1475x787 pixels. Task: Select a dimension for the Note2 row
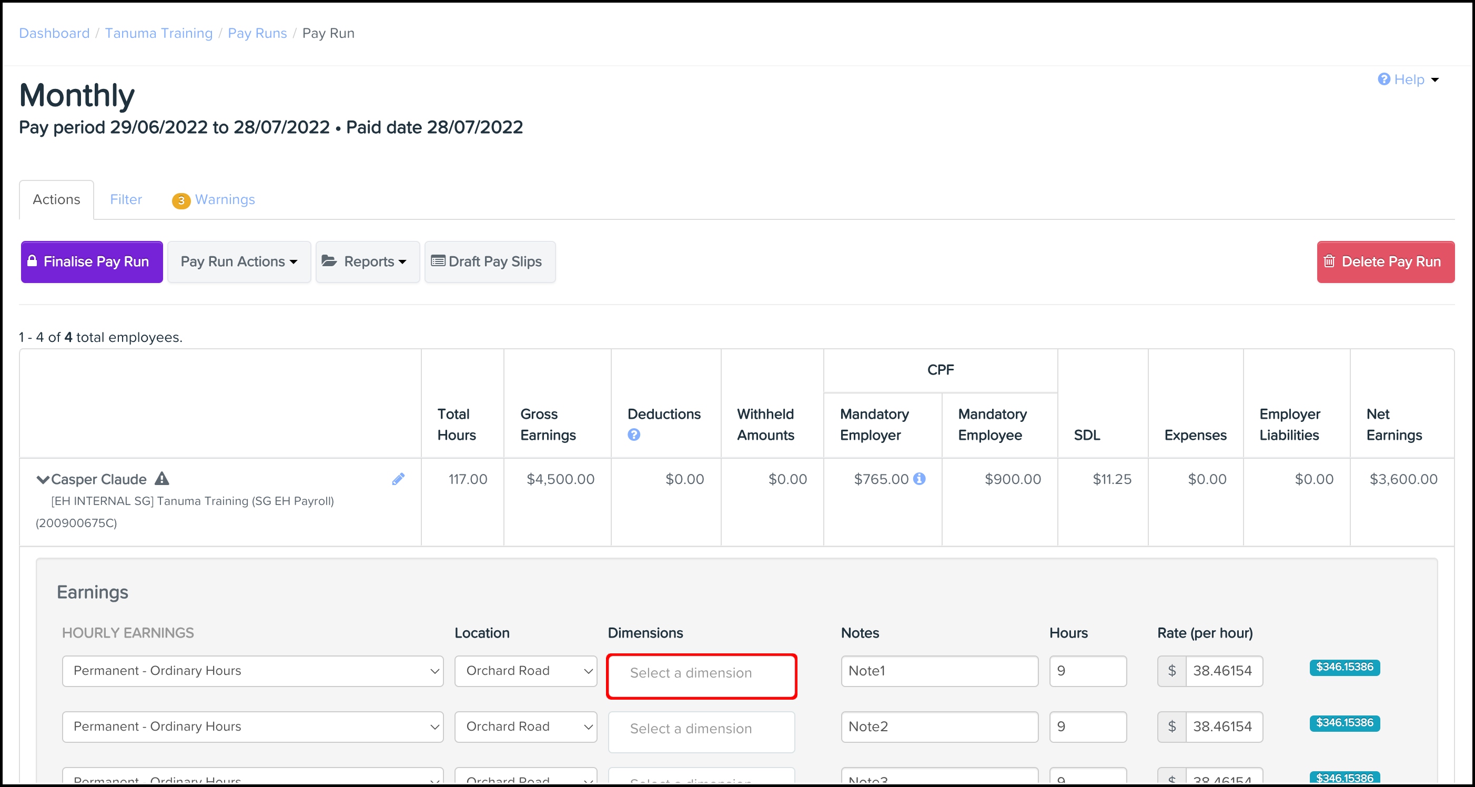701,731
